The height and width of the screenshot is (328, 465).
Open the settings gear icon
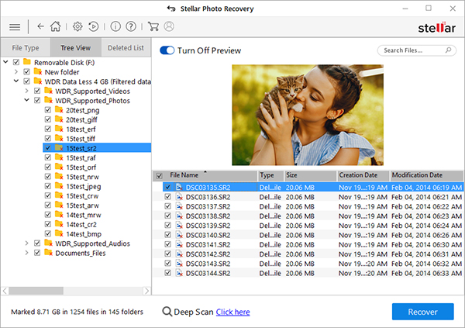pos(77,26)
